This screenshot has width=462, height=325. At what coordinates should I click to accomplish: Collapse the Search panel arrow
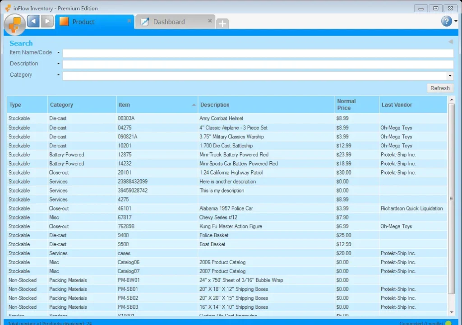[451, 42]
